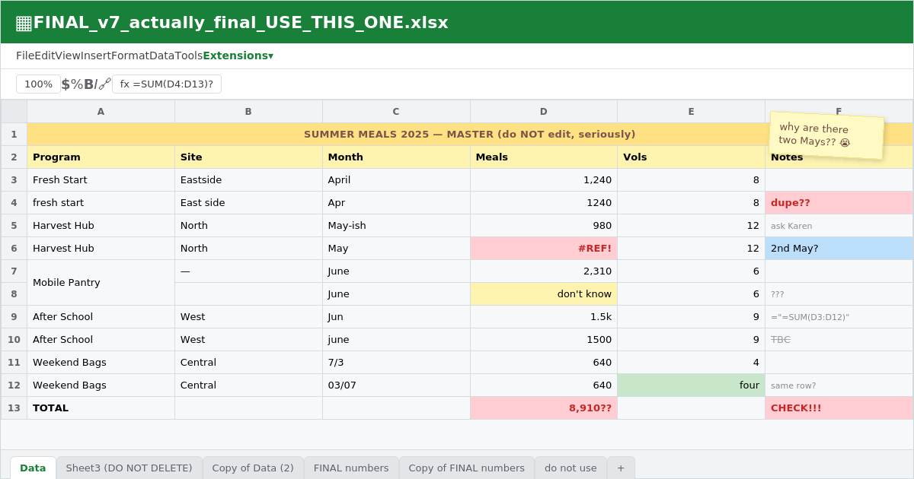
Task: Click the insert link chain icon
Action: (x=105, y=84)
